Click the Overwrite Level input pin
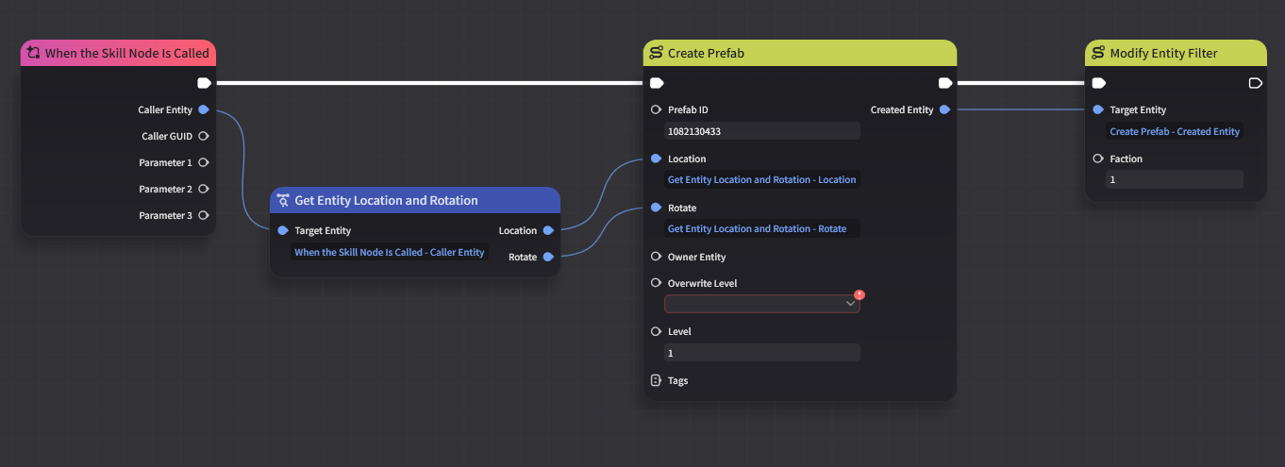 point(657,283)
